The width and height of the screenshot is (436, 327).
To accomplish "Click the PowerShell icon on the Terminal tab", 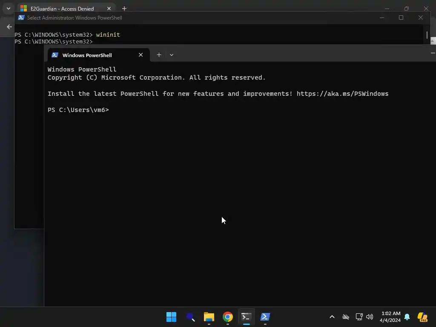I will coord(55,55).
